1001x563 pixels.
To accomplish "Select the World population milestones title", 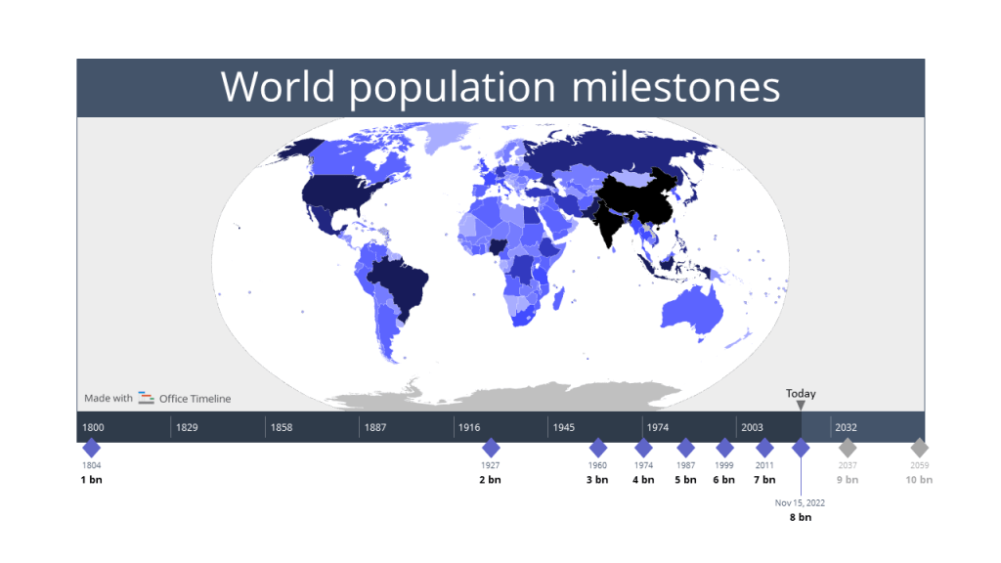I will point(500,88).
